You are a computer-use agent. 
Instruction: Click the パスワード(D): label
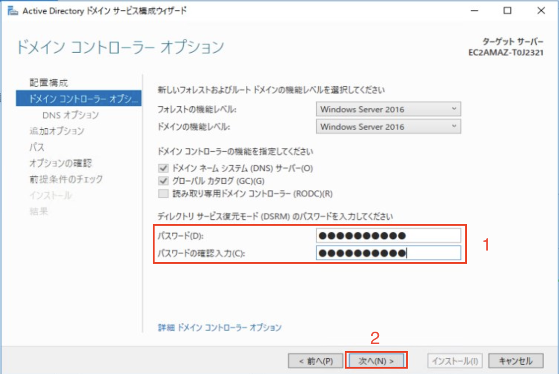181,236
